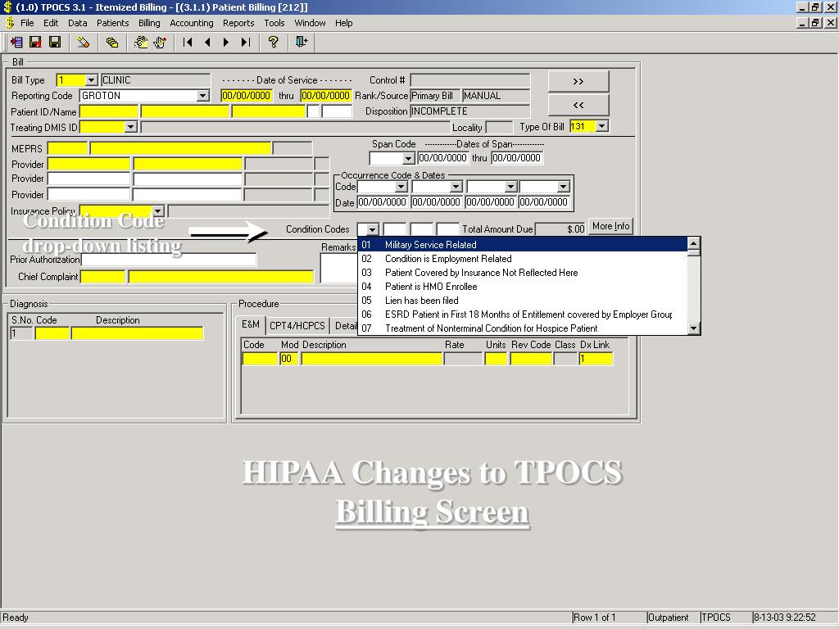The width and height of the screenshot is (839, 629).
Task: Click the procedure Code yellow field
Action: coord(260,359)
